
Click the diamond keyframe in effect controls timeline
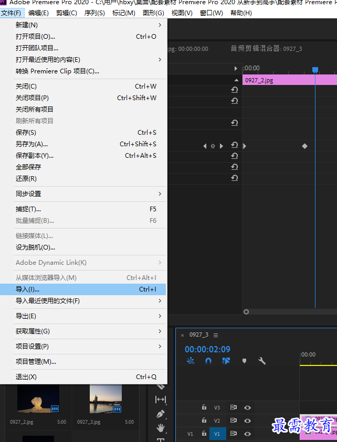click(304, 146)
